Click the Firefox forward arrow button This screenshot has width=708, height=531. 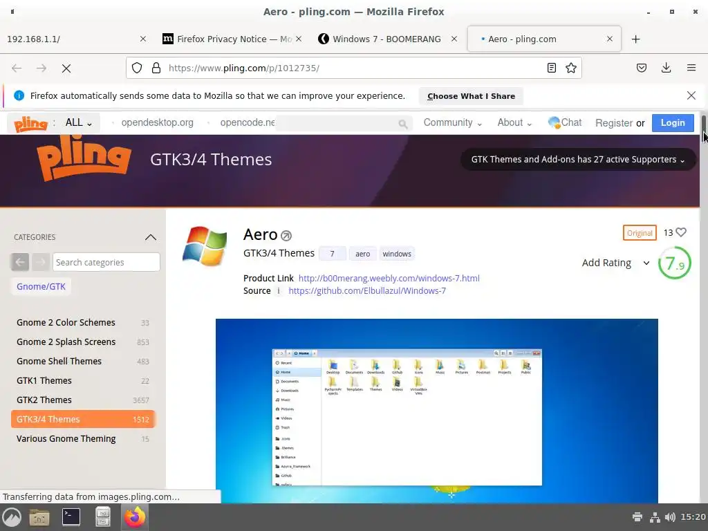click(x=41, y=68)
